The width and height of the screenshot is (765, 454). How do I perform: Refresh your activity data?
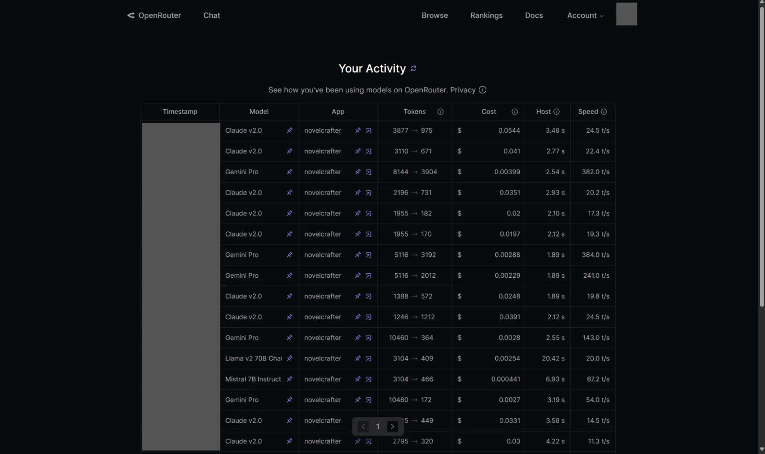413,69
